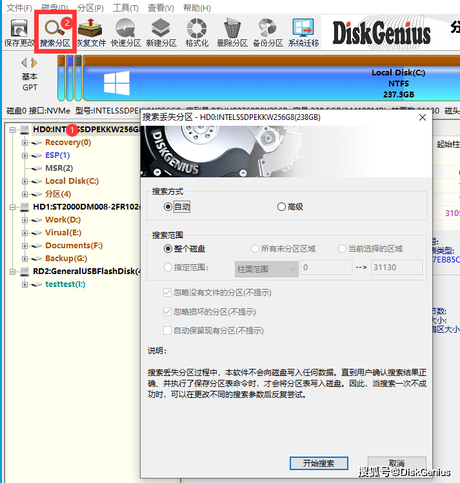This screenshot has width=460, height=483.
Task: Select the HD1 ST2000DM008 disk icon
Action: tap(25, 207)
